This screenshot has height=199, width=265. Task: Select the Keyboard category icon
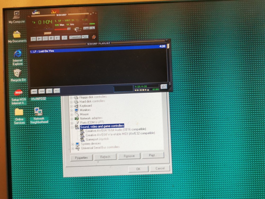point(76,106)
